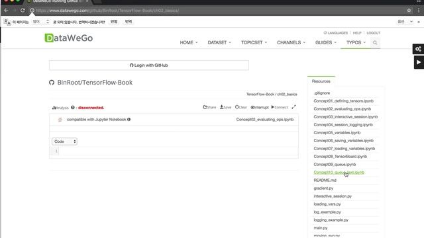
Task: Open Concept06_saving_variables.ipynb
Action: (x=343, y=141)
